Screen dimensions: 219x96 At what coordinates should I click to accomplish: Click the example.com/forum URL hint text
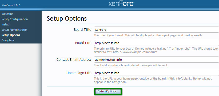pos(135,52)
